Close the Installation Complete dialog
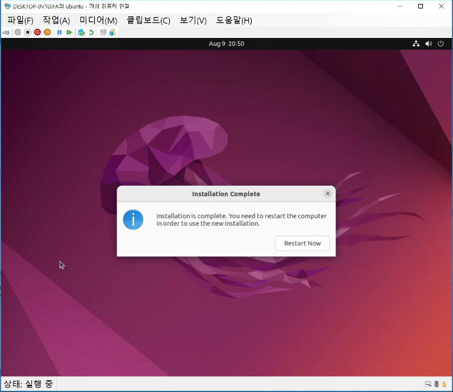This screenshot has height=392, width=453. [x=327, y=194]
